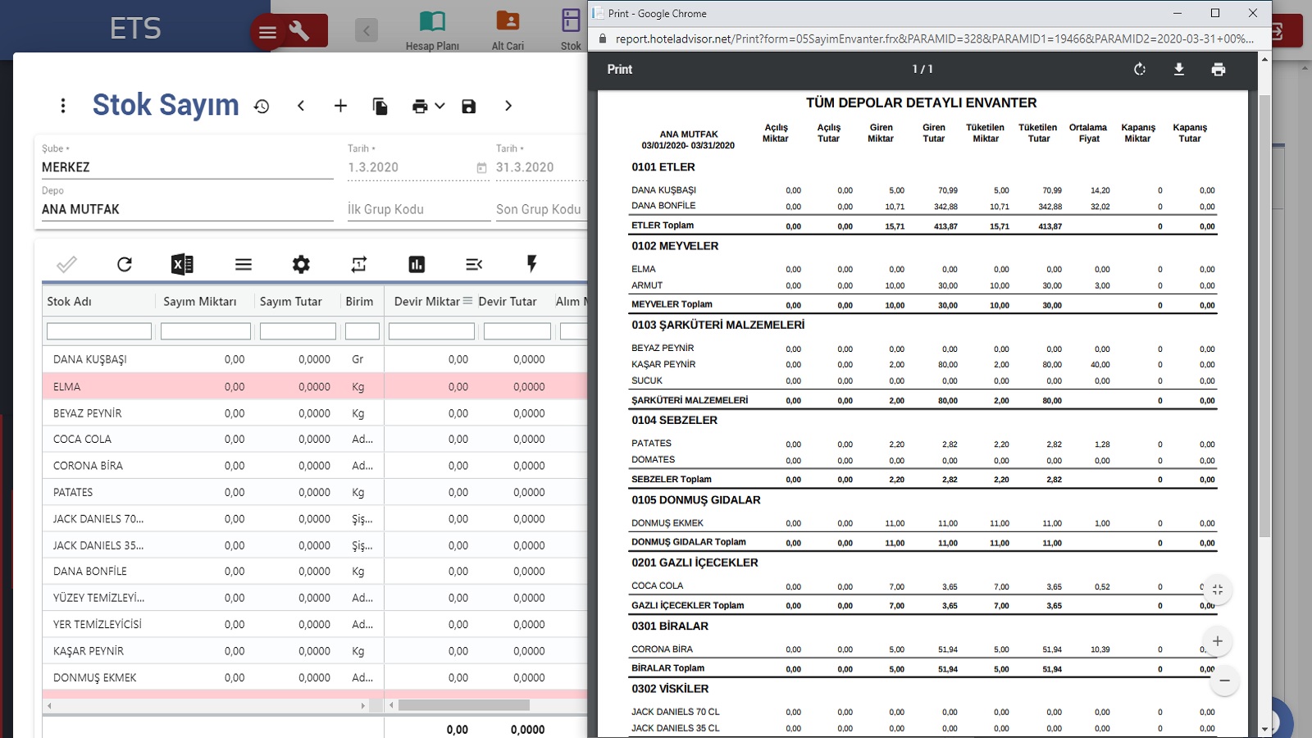Copy the current Stok Sayım record
Viewport: 1312px width, 738px height.
(380, 106)
